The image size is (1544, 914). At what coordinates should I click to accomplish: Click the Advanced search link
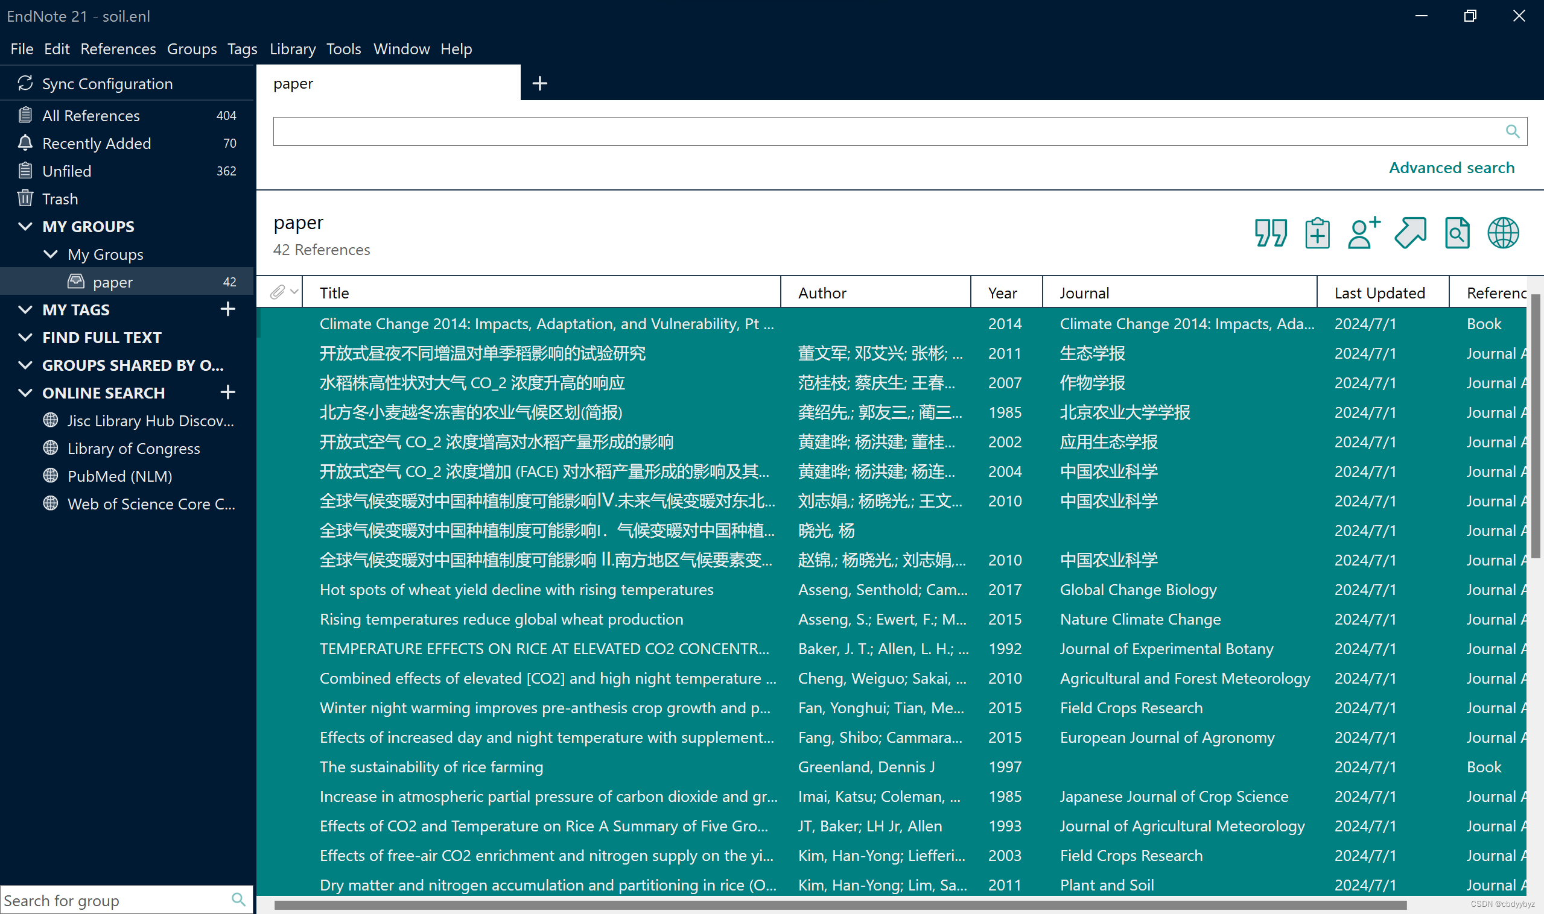(1451, 168)
